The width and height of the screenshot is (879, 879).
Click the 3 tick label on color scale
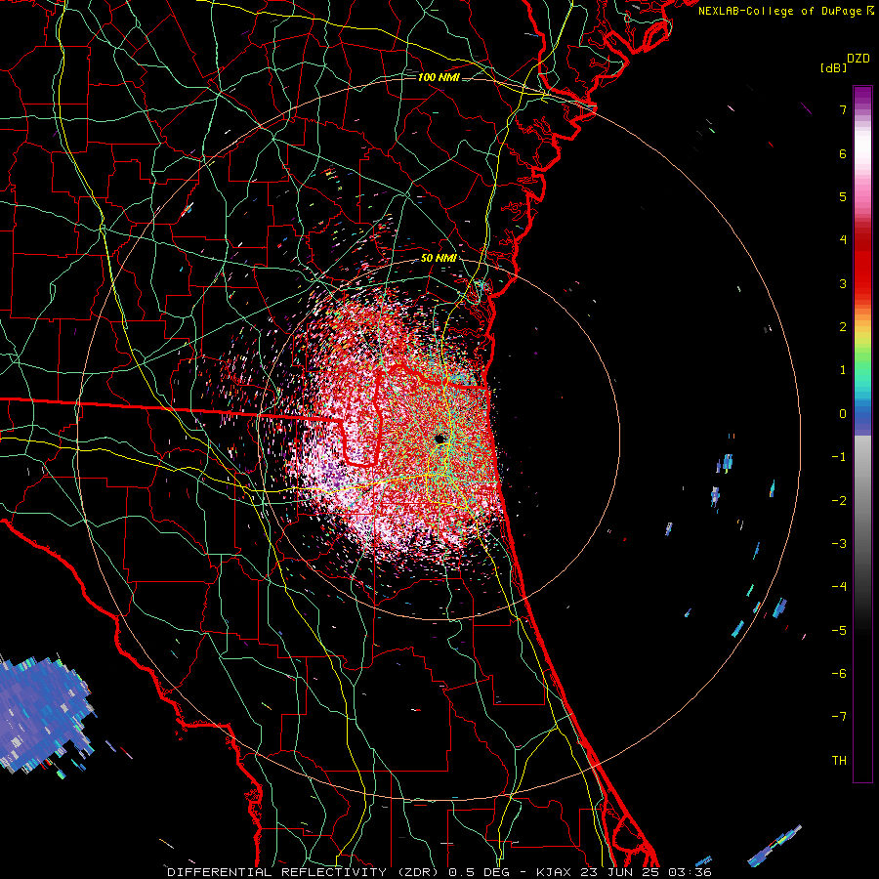click(843, 283)
